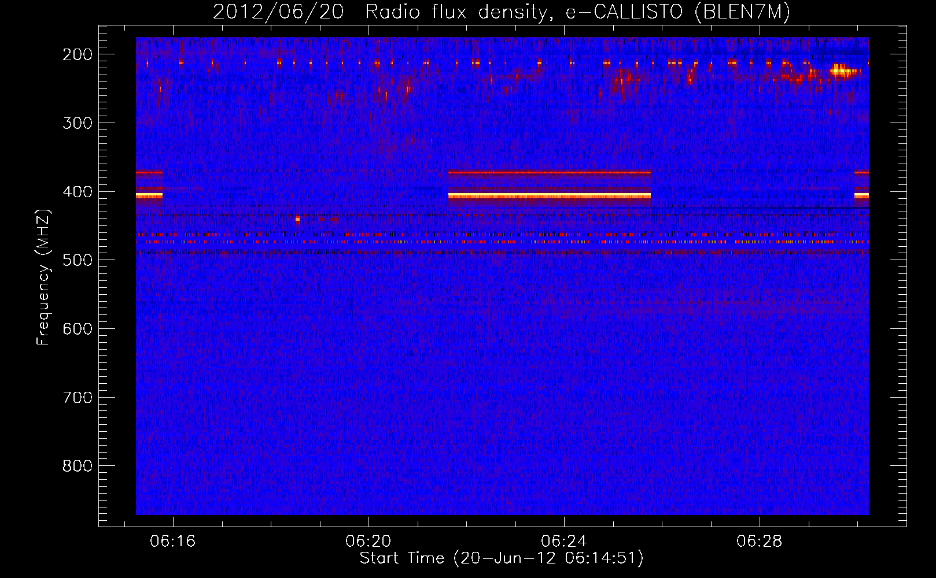Screen dimensions: 936x578
Task: Click the "Frequency (MHZ)" axis label
Action: pyautogui.click(x=43, y=277)
